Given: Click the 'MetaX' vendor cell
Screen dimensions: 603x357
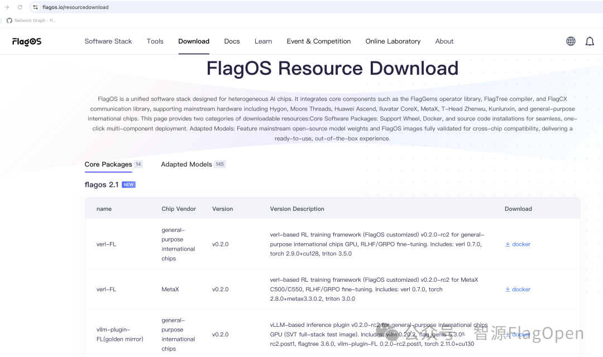Looking at the screenshot, I should tap(170, 289).
